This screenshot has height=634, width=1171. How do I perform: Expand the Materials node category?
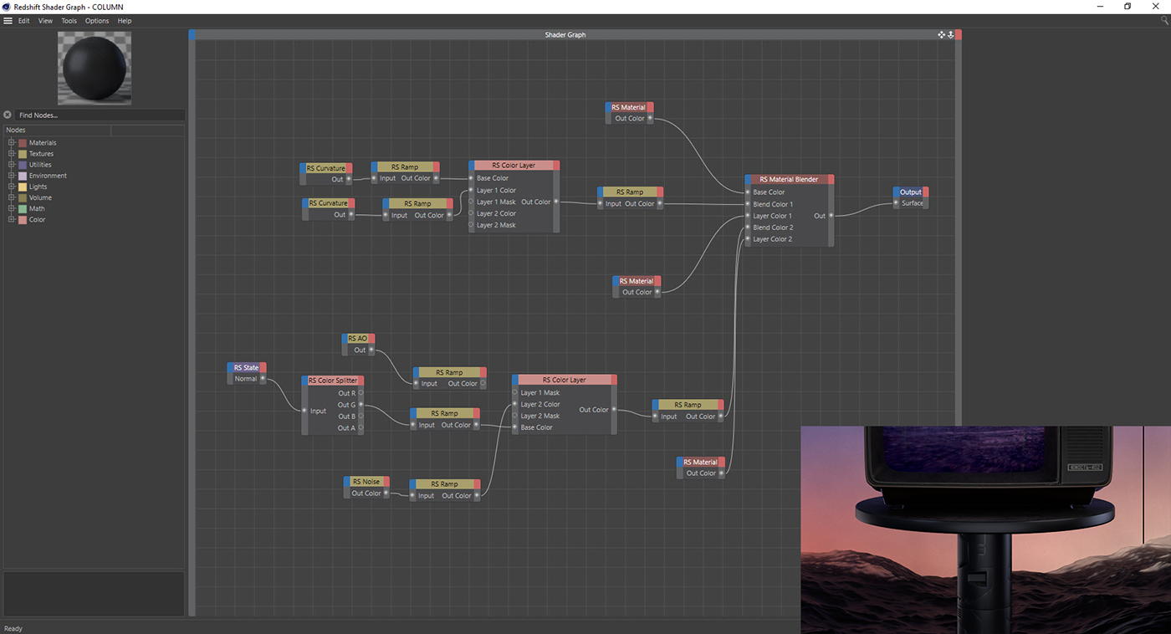(x=12, y=143)
